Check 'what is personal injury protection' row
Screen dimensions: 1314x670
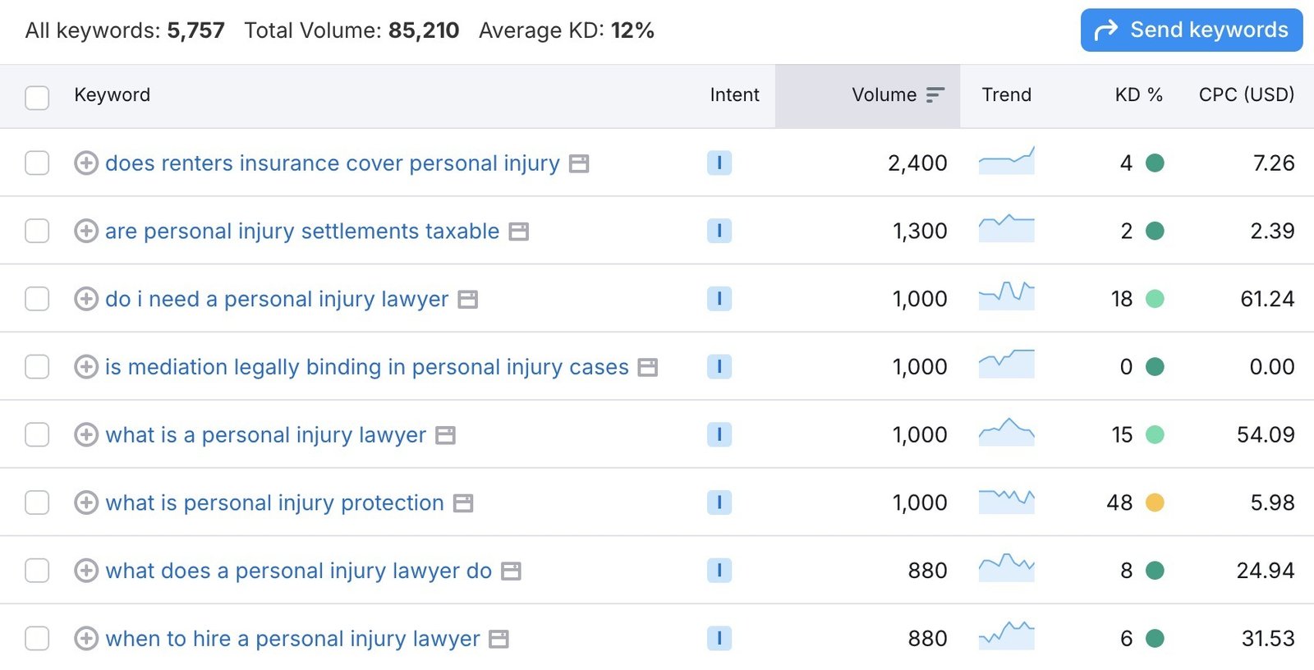pos(37,502)
